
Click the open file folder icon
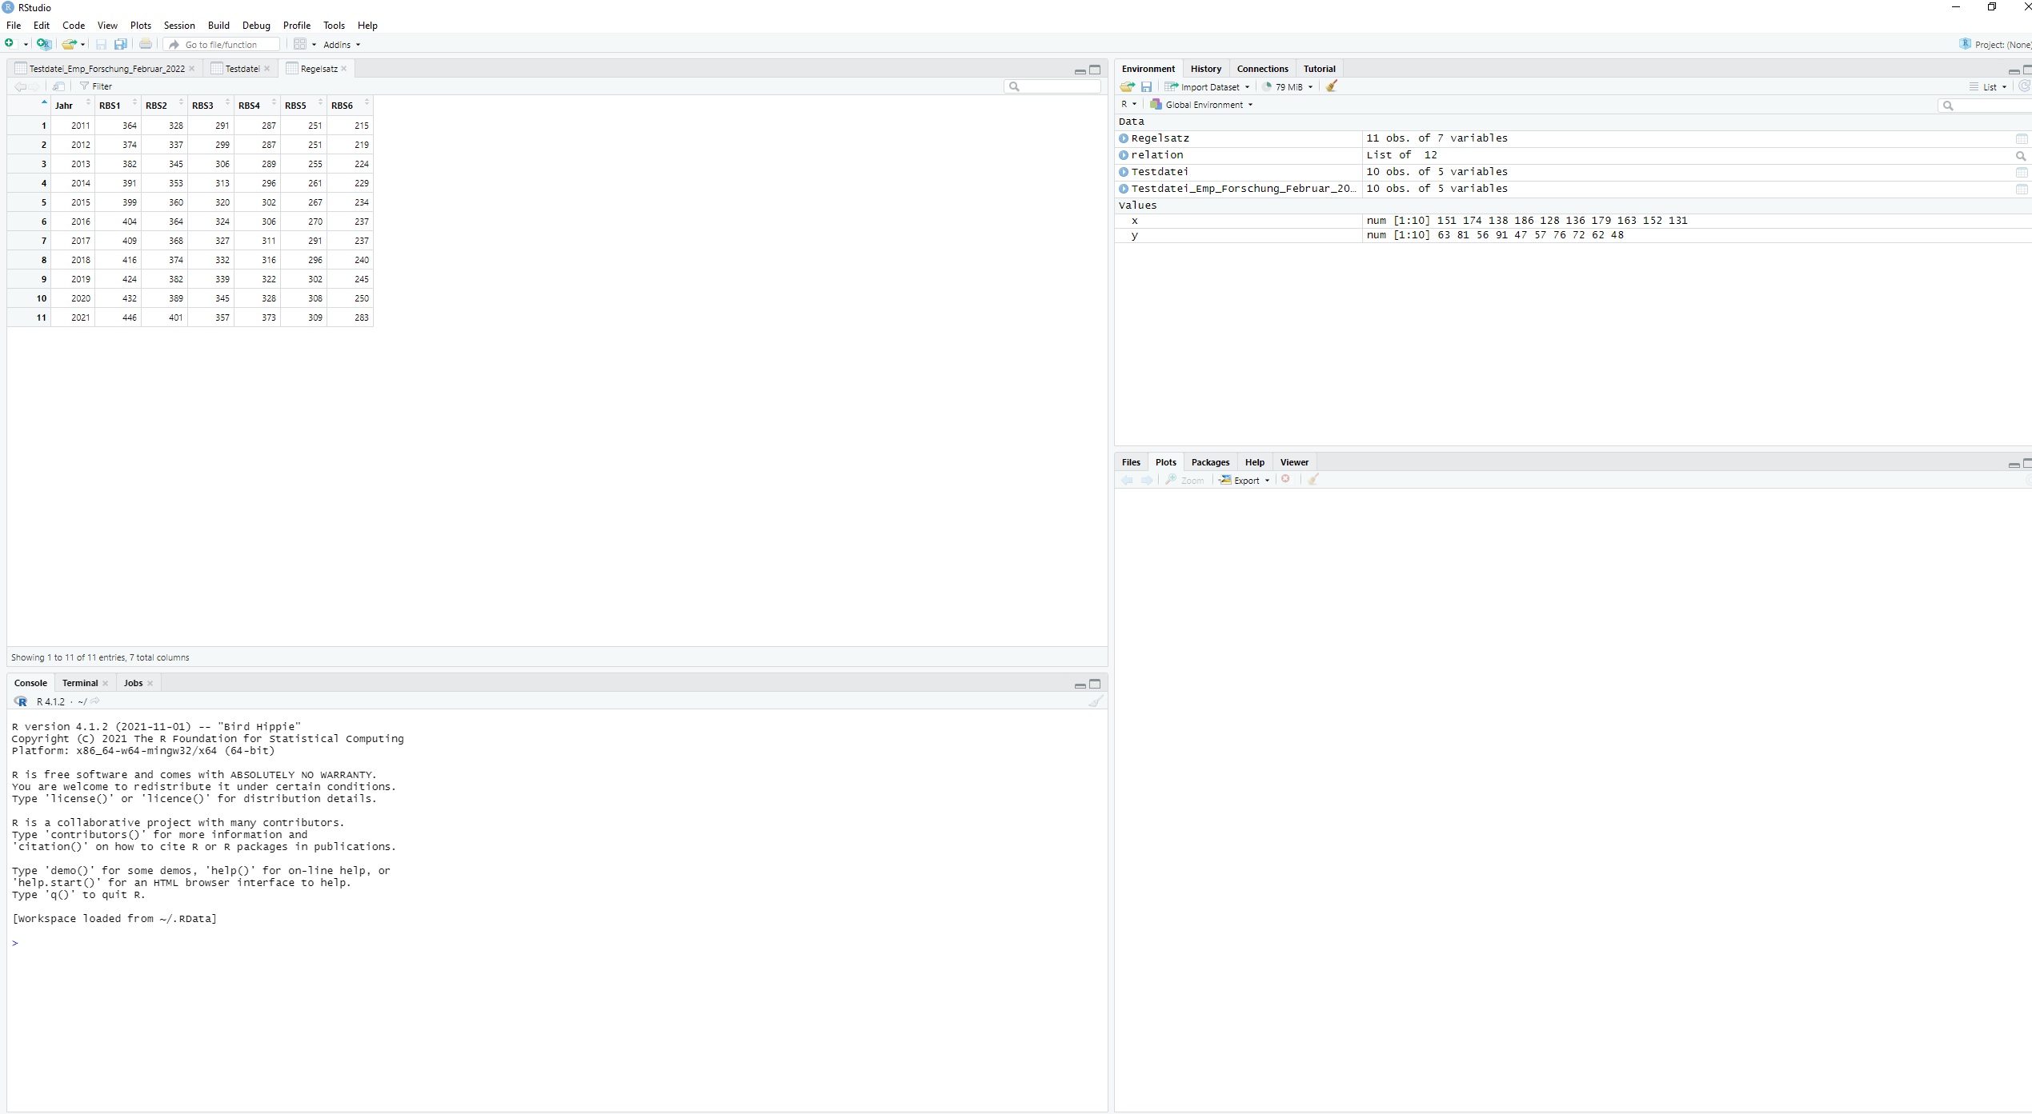[x=69, y=44]
